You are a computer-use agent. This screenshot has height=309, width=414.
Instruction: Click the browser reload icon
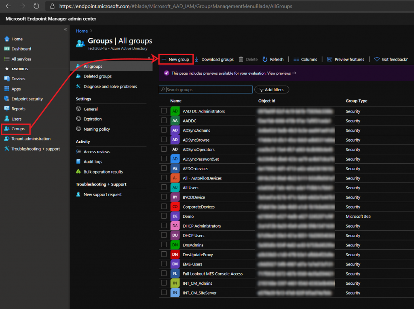[36, 6]
